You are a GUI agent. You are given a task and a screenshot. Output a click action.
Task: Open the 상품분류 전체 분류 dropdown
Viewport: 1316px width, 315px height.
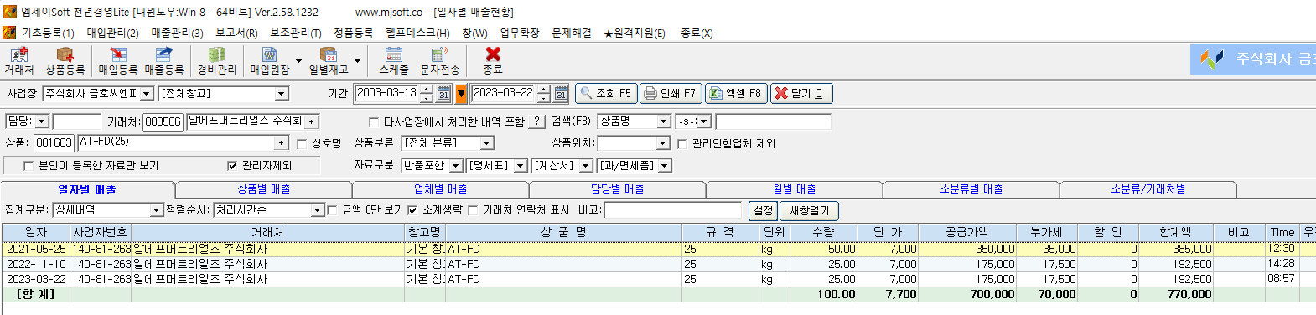click(487, 143)
